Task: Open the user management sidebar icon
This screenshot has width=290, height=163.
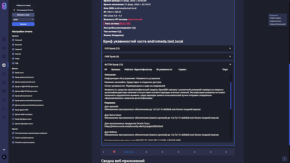Action: click(x=4, y=109)
